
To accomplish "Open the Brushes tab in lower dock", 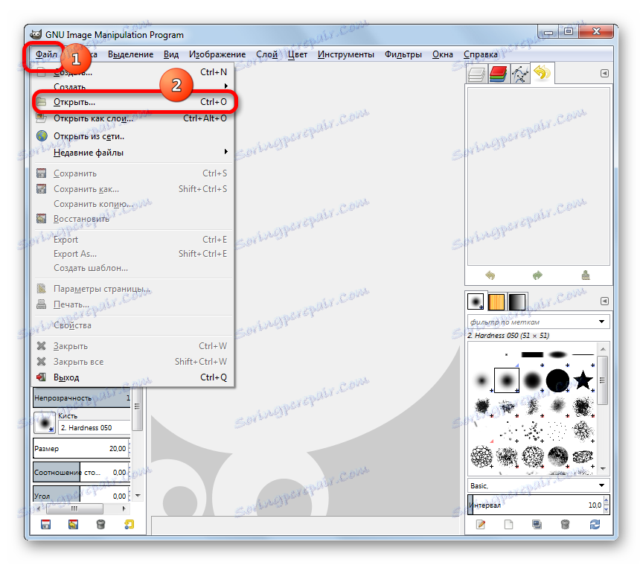I will pos(476,301).
